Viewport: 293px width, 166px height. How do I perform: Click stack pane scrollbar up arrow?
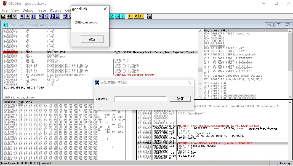pos(290,102)
